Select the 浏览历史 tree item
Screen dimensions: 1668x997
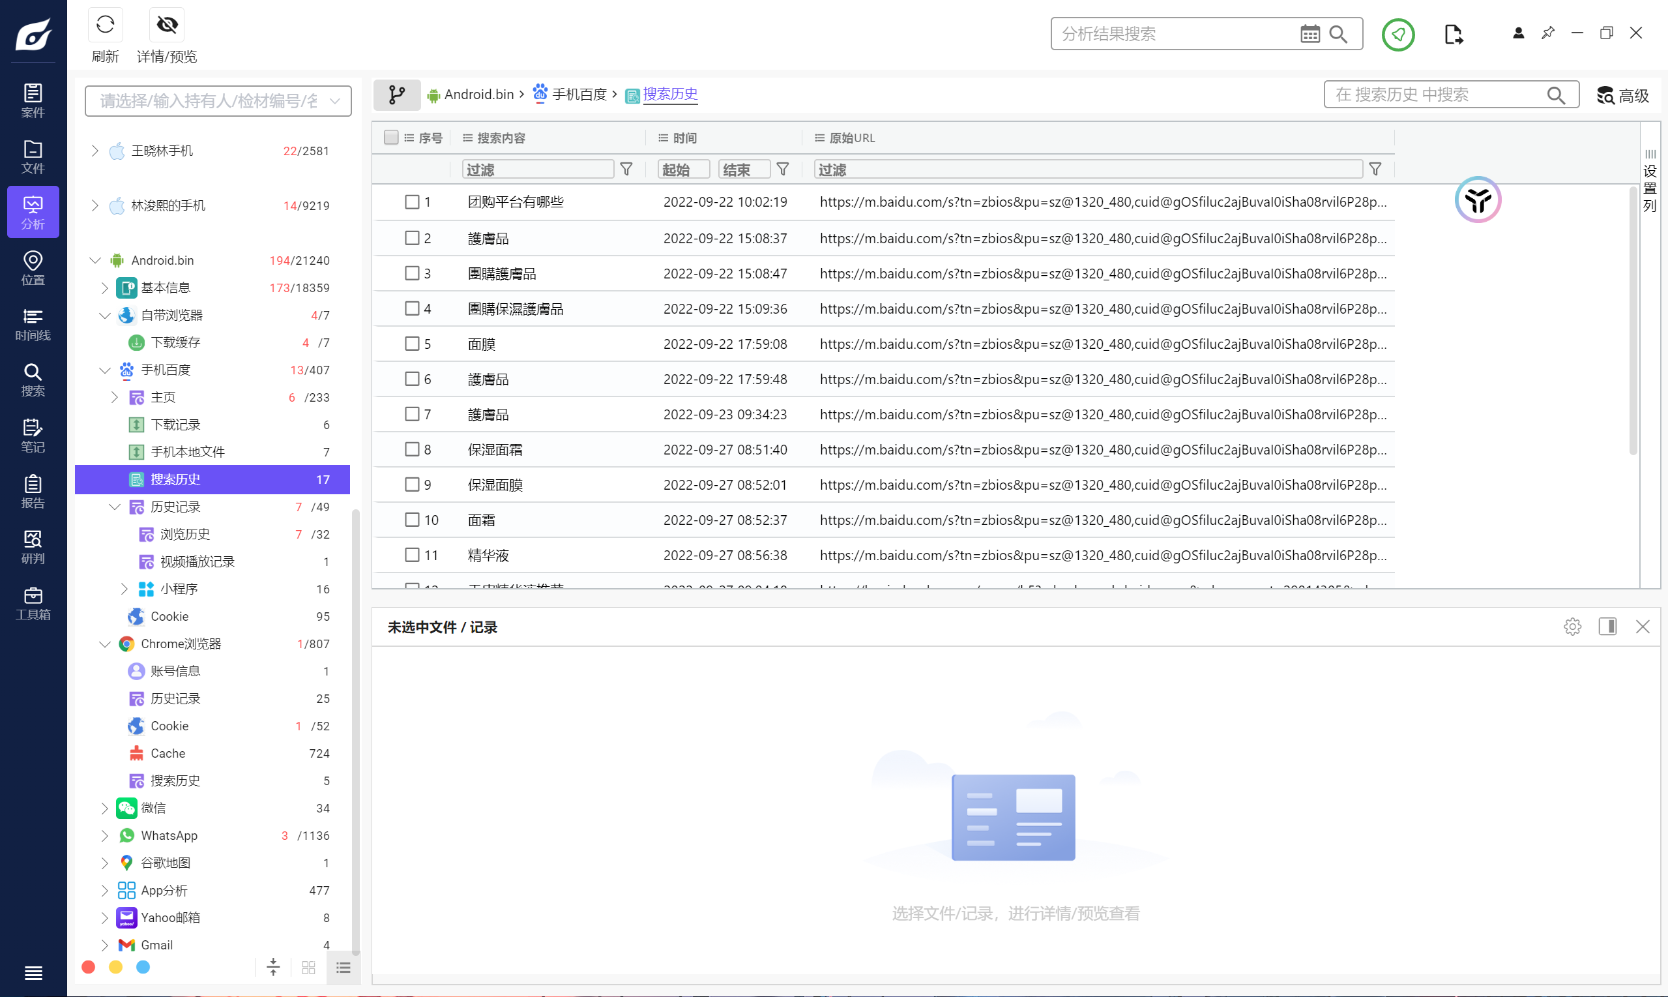(184, 534)
